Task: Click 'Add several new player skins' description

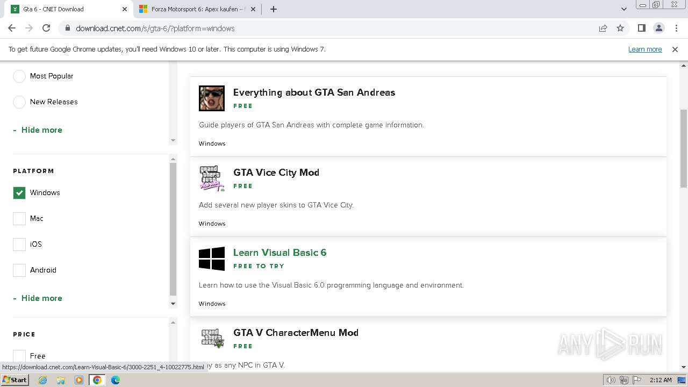Action: click(276, 205)
